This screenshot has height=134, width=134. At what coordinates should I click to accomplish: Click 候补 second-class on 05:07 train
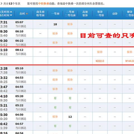click(70, 24)
